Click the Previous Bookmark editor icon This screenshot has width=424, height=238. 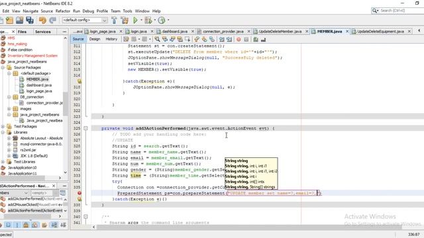click(197, 40)
